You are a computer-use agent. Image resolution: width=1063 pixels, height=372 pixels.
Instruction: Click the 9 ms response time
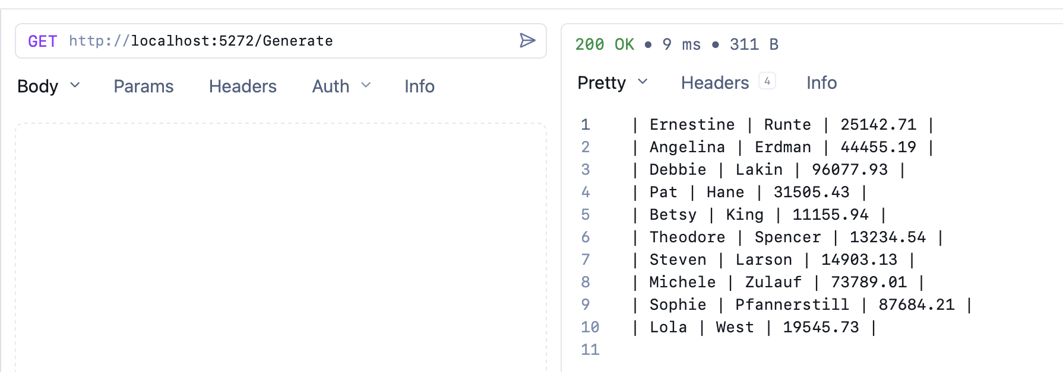[x=681, y=44]
